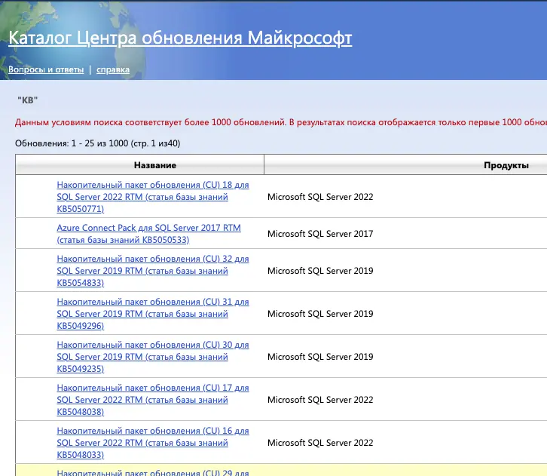Open update CU 17 for SQL Server 2022 KB5048038

pos(153,400)
